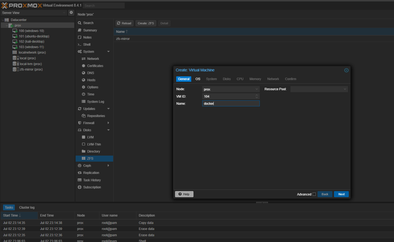This screenshot has width=394, height=242.
Task: Switch to the OS wizard tab
Action: coord(198,79)
